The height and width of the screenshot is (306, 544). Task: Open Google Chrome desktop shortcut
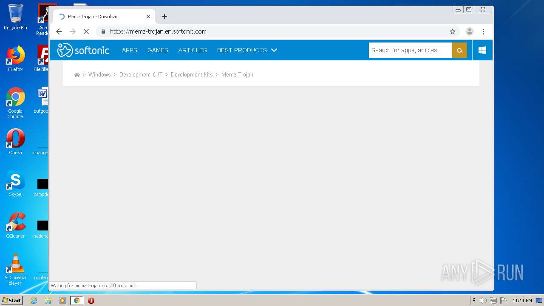(15, 103)
